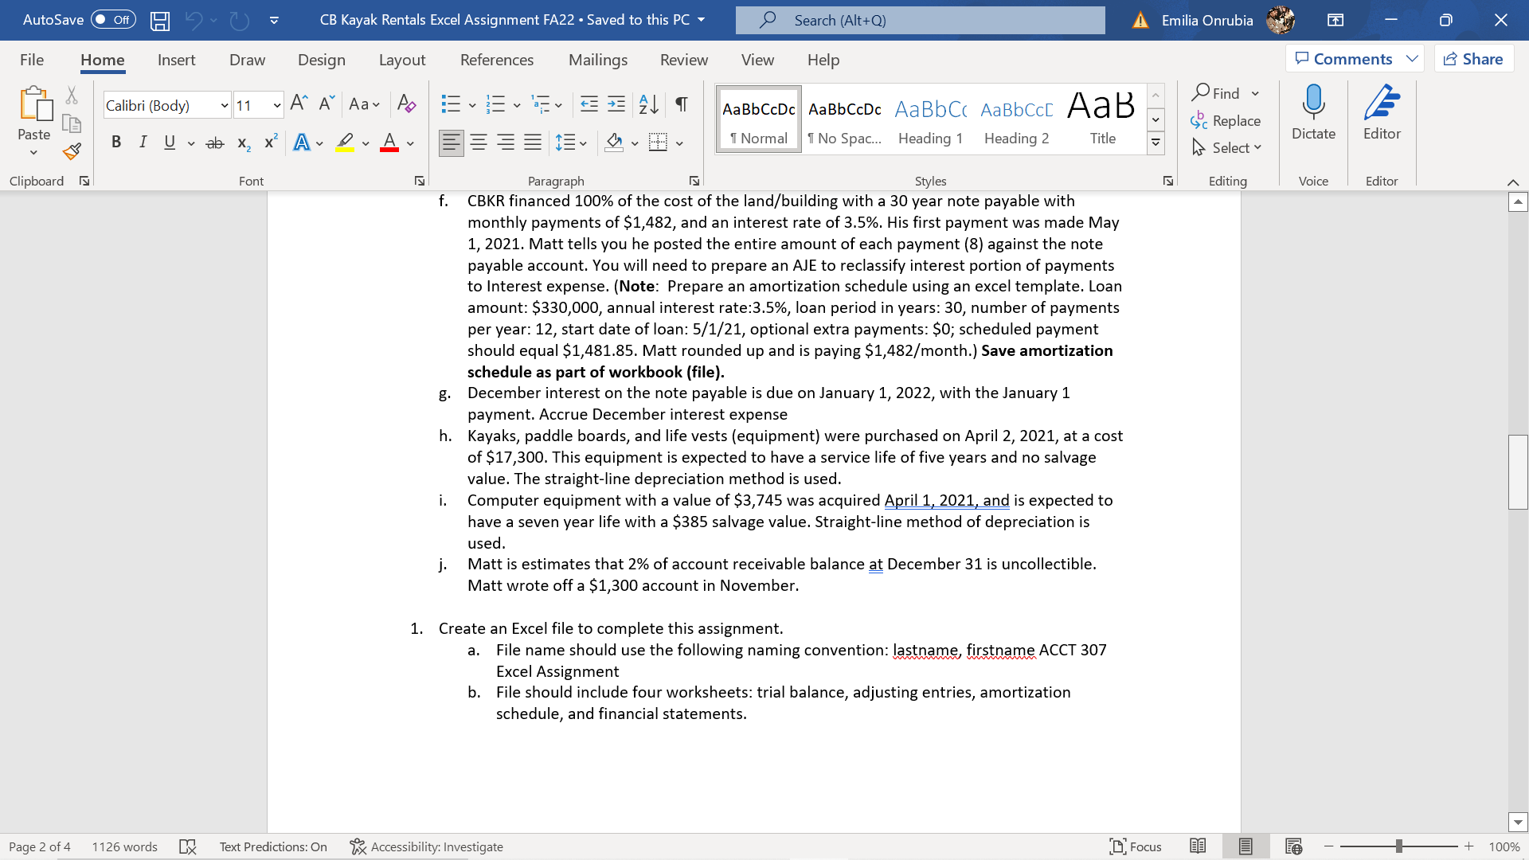Click the Undo arrow in title bar
Image resolution: width=1529 pixels, height=860 pixels.
click(194, 21)
